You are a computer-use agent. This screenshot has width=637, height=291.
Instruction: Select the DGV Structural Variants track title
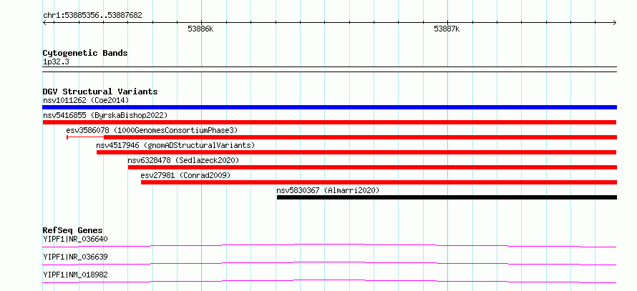(100, 92)
